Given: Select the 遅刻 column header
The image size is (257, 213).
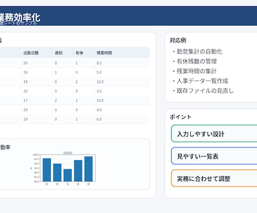Looking at the screenshot, I should coord(59,53).
